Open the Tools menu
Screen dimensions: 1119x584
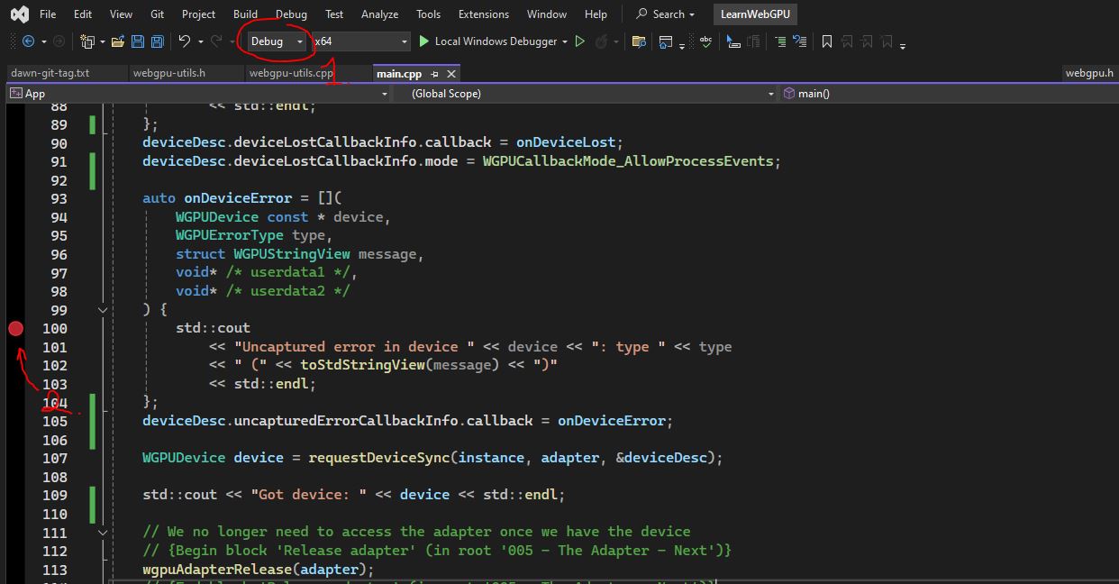(429, 14)
